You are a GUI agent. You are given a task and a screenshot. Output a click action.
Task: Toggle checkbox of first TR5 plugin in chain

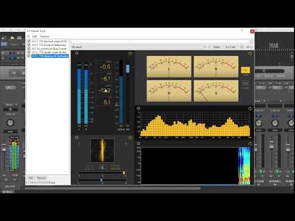pyautogui.click(x=29, y=41)
